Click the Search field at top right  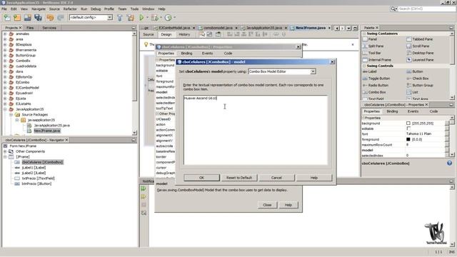tap(426, 9)
